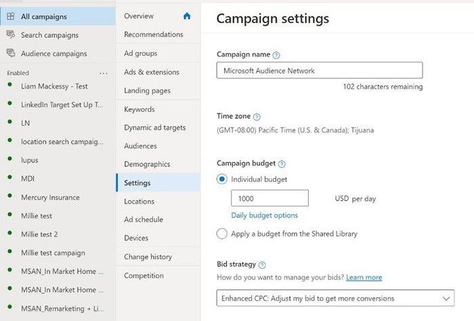The height and width of the screenshot is (321, 474).
Task: Open the Campaign name help icon
Action: click(x=276, y=55)
